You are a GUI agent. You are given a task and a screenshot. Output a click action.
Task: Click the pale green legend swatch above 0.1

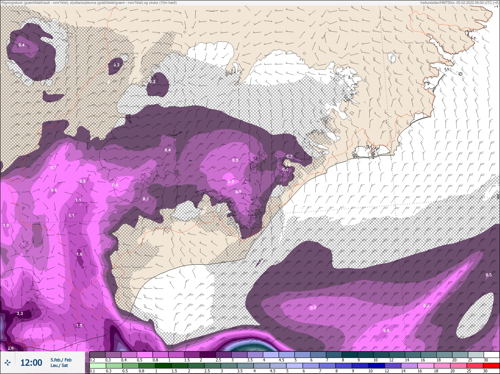click(x=97, y=365)
